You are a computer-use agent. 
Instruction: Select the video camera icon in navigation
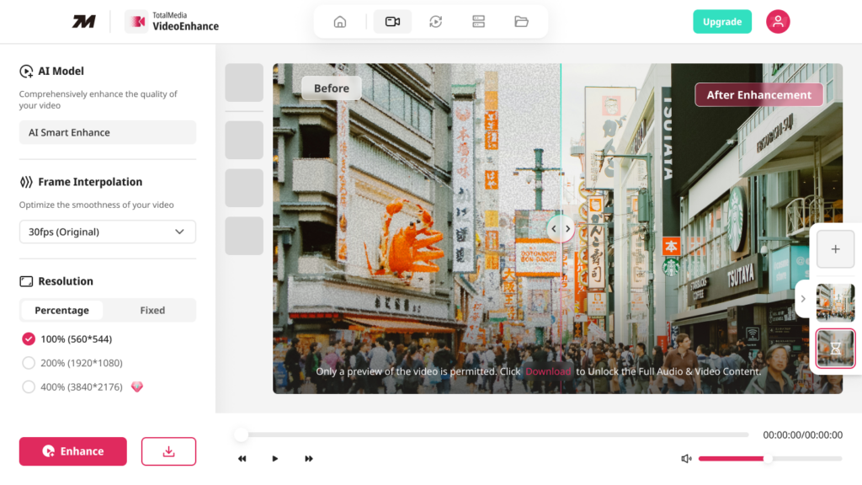(x=392, y=22)
